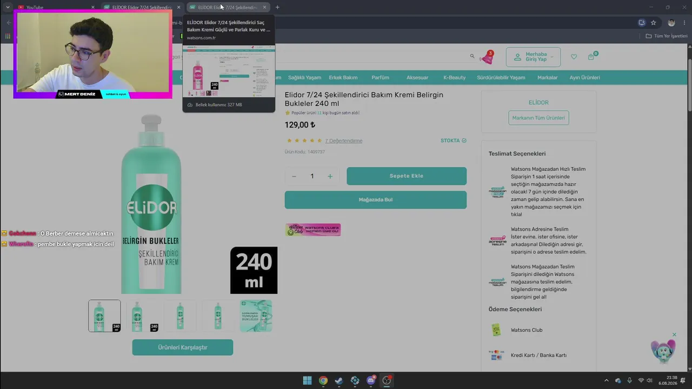Open the Tüm Yer İşaretleri bookmarks folder
Viewport: 692px width, 389px height.
667,36
